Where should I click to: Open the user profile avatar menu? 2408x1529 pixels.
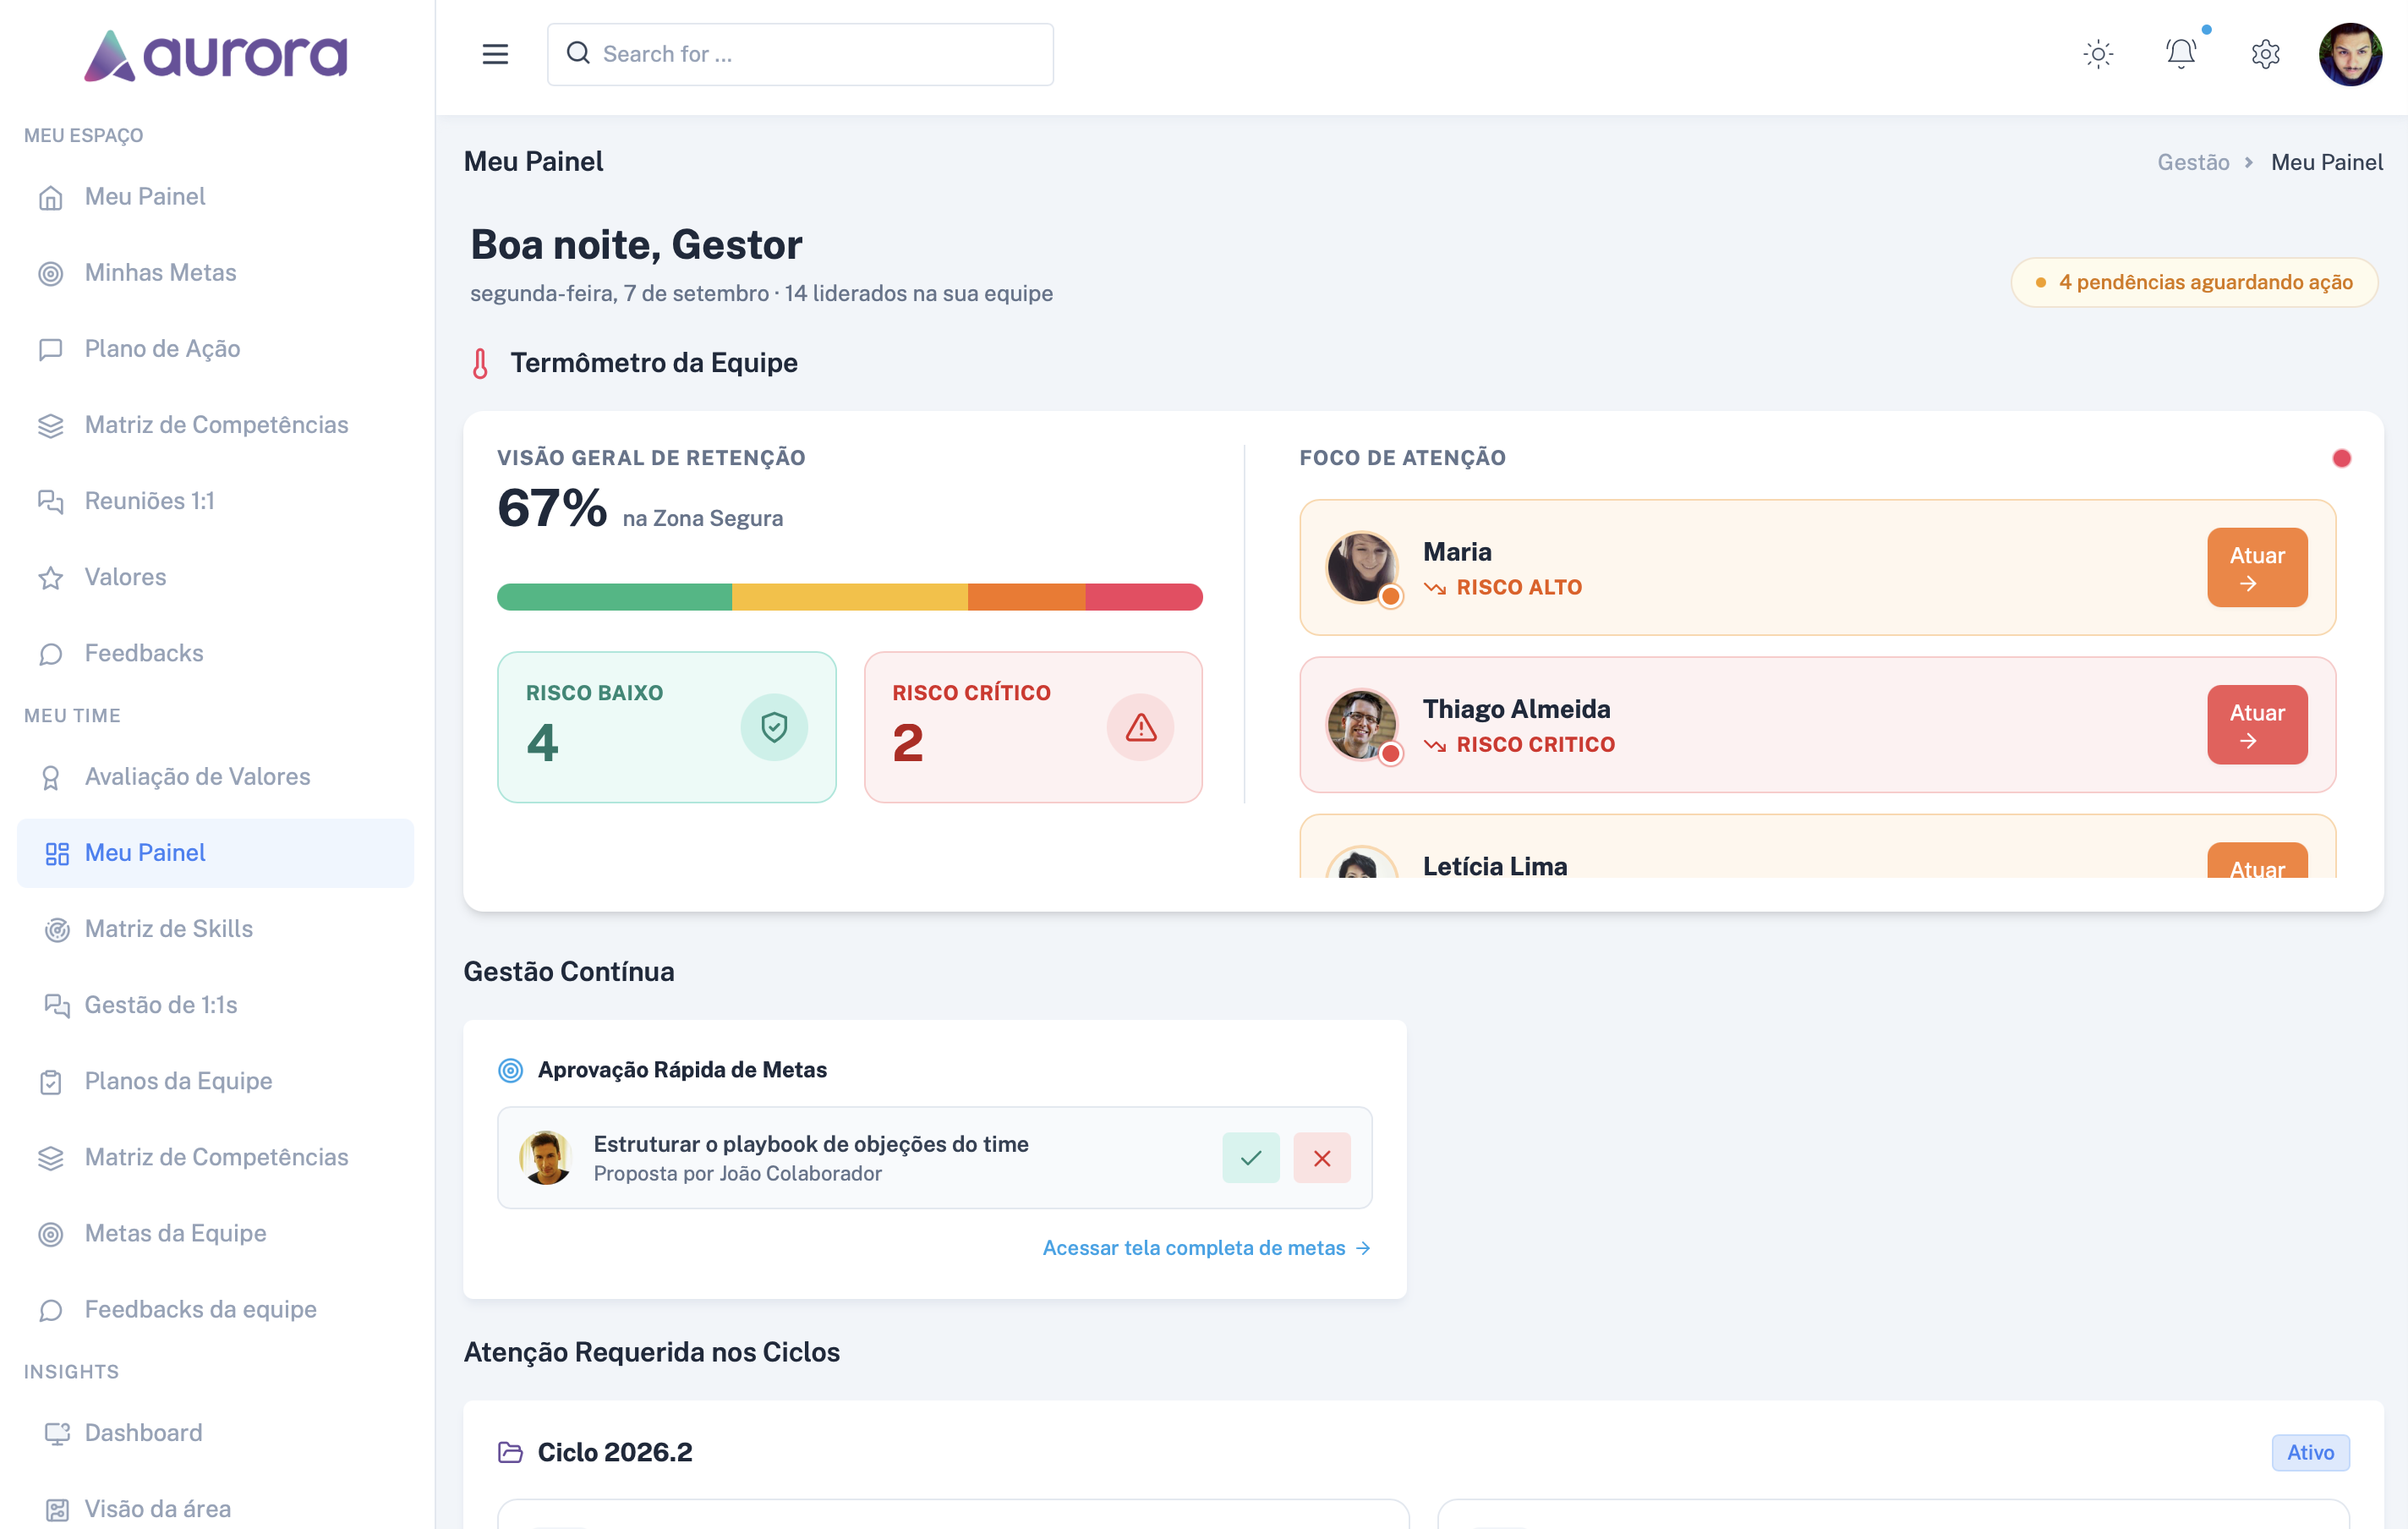pyautogui.click(x=2350, y=54)
